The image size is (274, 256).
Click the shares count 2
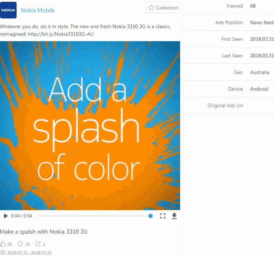(x=44, y=244)
